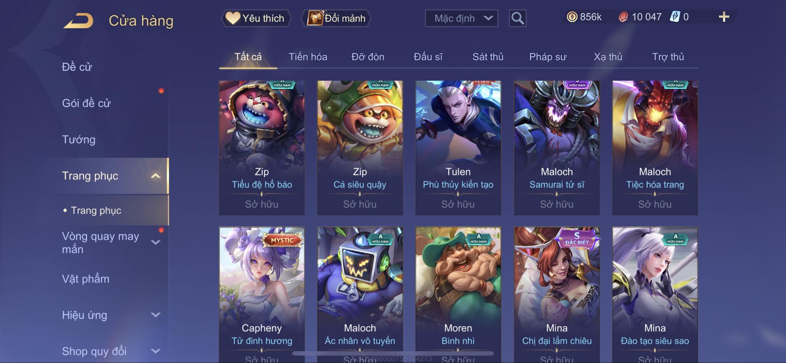
Task: Tap the chest icon in Đổi mảnh
Action: click(x=315, y=18)
